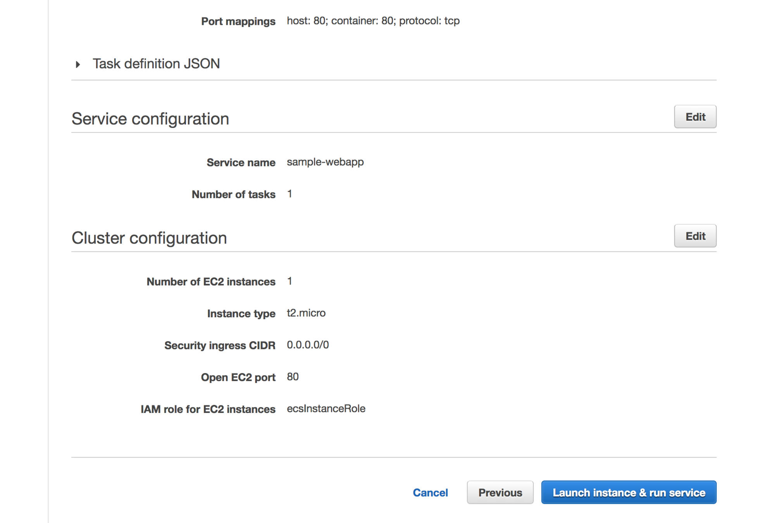760x523 pixels.
Task: Click the Number of tasks value
Action: pyautogui.click(x=290, y=194)
